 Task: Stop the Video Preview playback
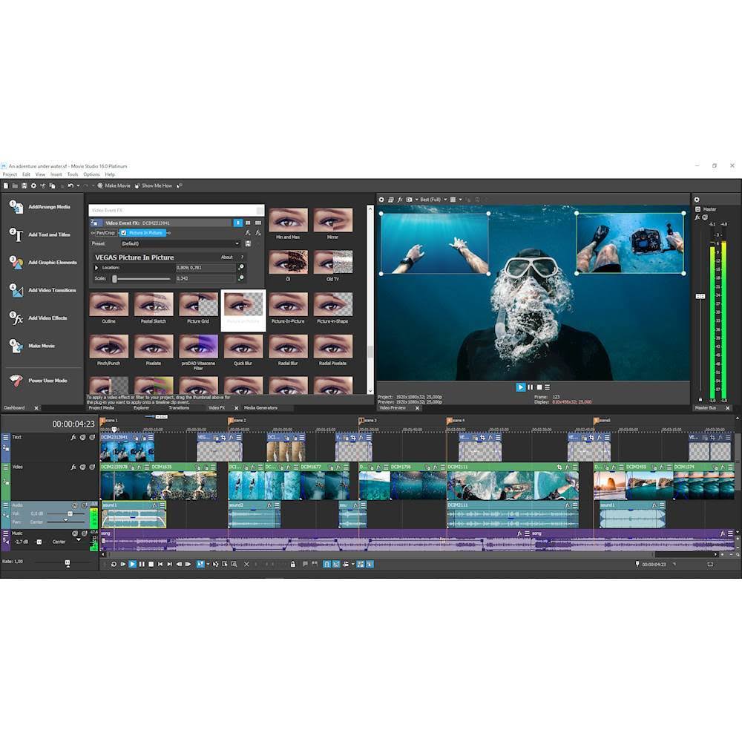[539, 387]
